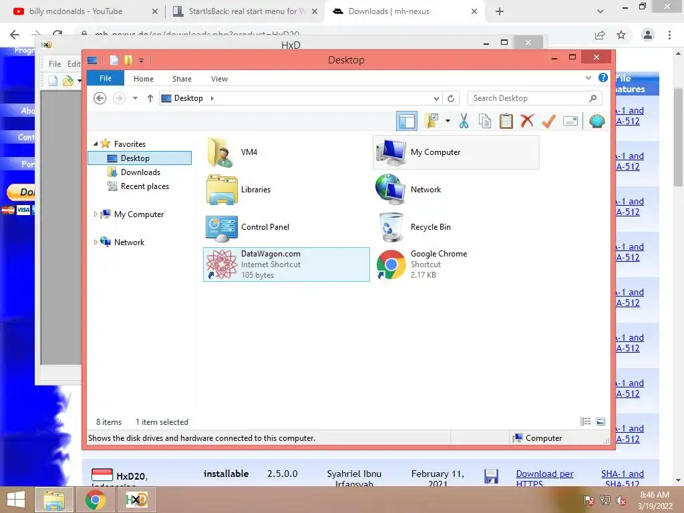684x513 pixels.
Task: Select Downloads in the navigation pane
Action: (x=140, y=172)
